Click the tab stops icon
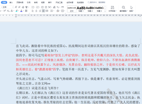The height and width of the screenshot is (104, 142). click(63, 7)
